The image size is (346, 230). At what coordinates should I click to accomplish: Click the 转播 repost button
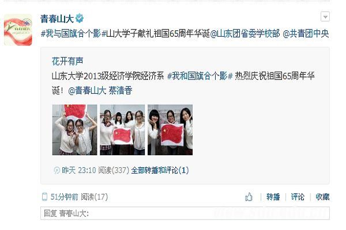273,197
